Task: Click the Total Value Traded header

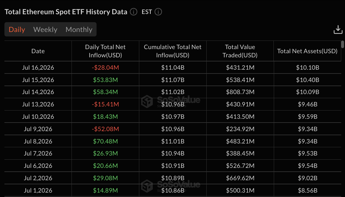Action: point(240,51)
